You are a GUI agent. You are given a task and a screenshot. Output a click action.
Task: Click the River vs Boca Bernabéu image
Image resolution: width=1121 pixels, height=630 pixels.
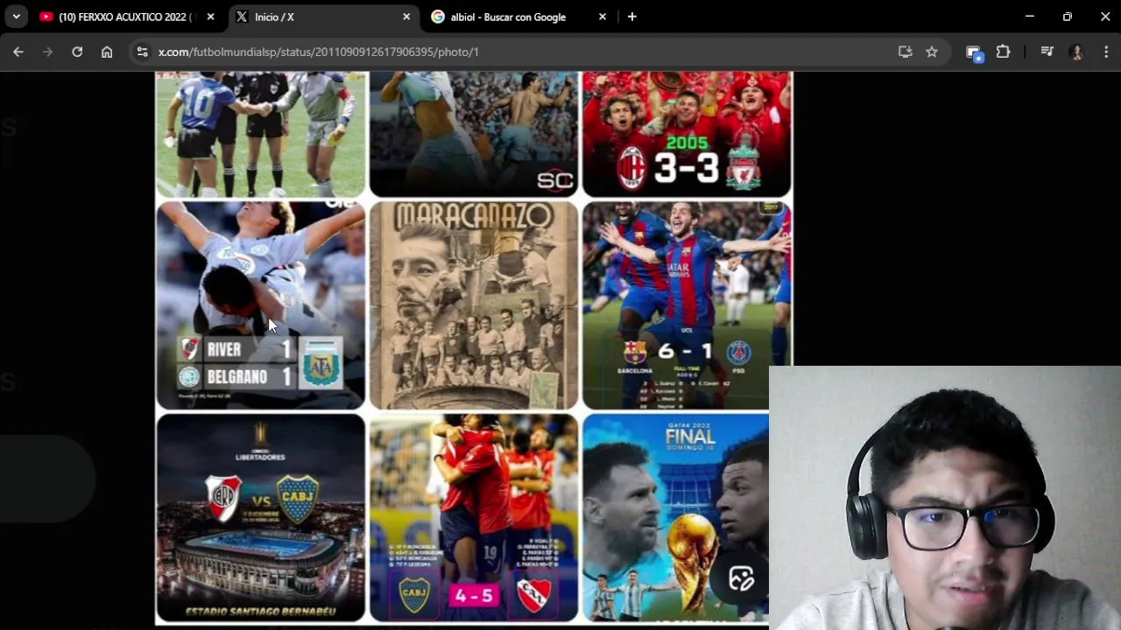tap(261, 518)
